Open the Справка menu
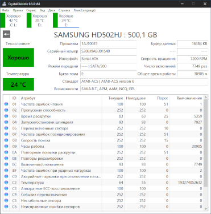The width and height of the screenshot is (211, 214). pos(64,10)
